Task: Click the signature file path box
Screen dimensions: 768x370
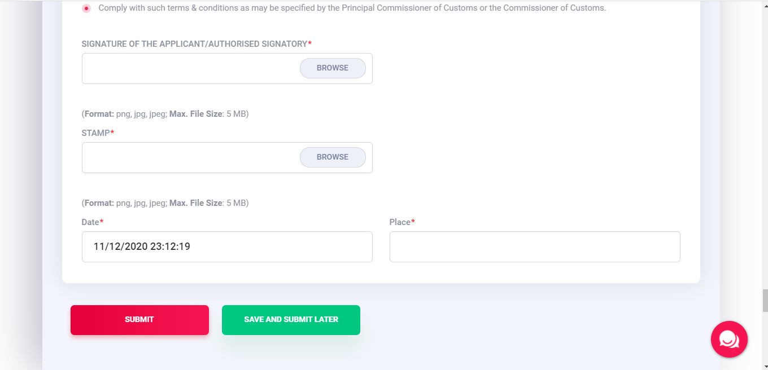Action: 190,68
